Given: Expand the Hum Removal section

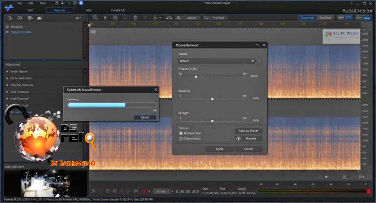Looking at the screenshot, I should (x=7, y=99).
